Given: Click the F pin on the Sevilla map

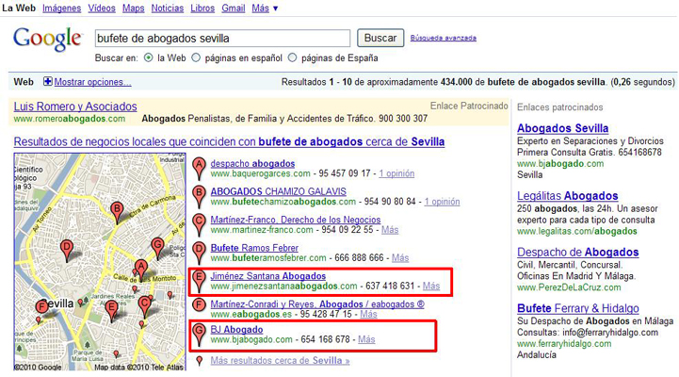Looking at the screenshot, I should click(41, 308).
